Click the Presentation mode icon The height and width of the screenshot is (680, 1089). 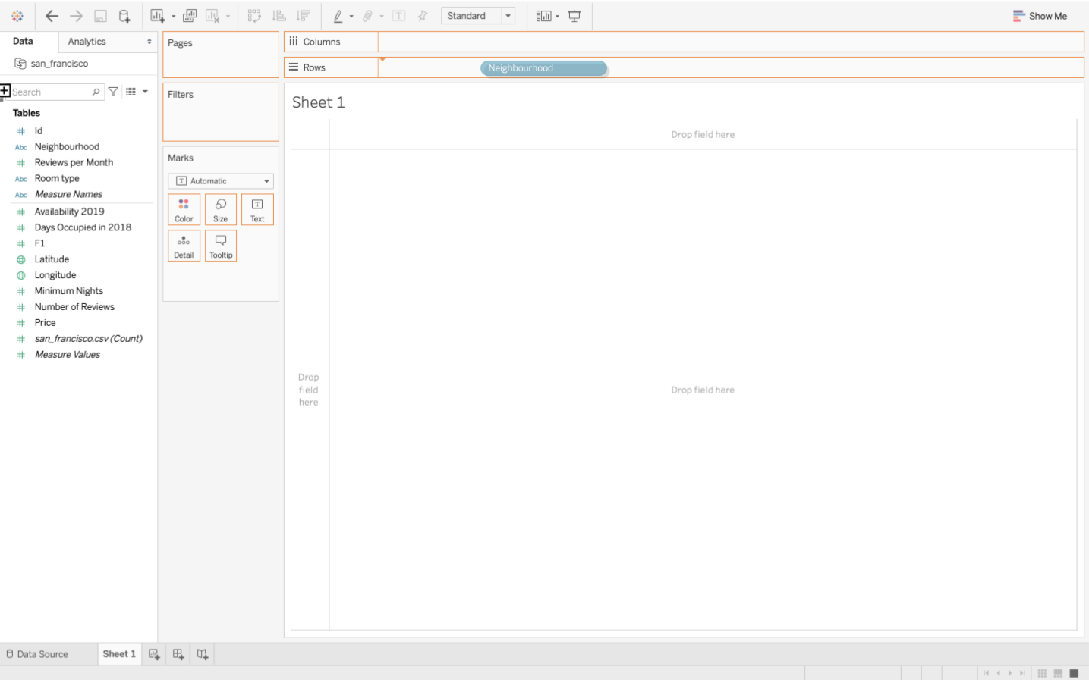pyautogui.click(x=574, y=16)
